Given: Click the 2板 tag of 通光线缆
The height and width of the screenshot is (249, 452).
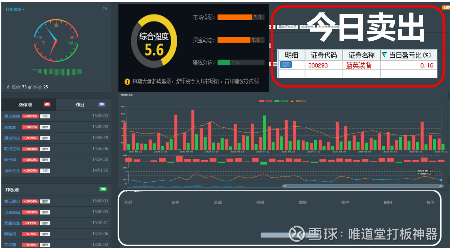Looking at the screenshot, I should (x=45, y=116).
